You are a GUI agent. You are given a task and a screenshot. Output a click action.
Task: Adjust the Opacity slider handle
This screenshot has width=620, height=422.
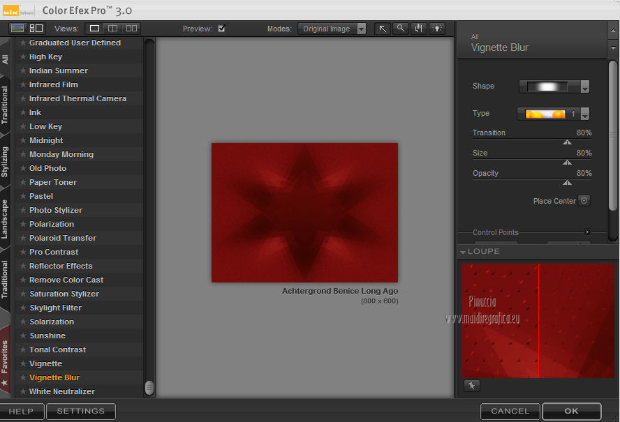567,183
